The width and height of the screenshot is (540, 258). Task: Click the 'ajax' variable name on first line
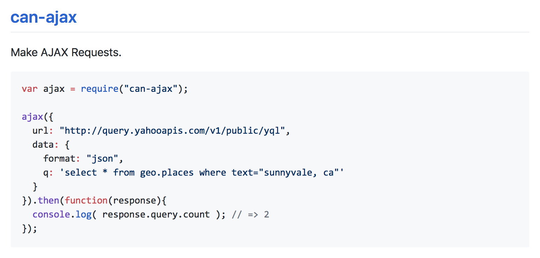tap(54, 89)
